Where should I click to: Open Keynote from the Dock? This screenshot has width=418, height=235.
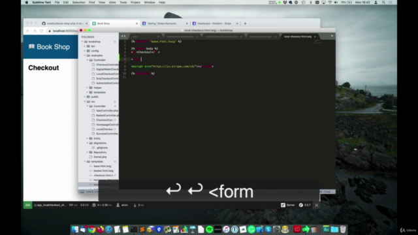point(193,229)
